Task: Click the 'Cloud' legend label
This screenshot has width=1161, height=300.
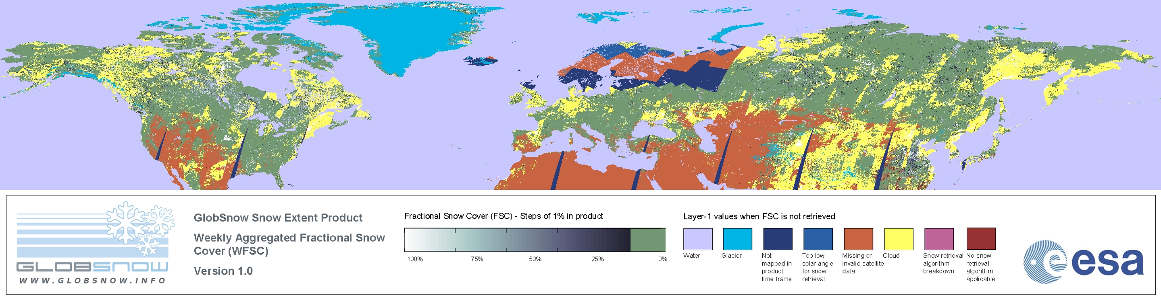Action: tap(891, 255)
